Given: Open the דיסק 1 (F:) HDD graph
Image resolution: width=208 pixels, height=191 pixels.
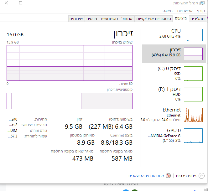Looking at the screenshot, I should (193, 94).
